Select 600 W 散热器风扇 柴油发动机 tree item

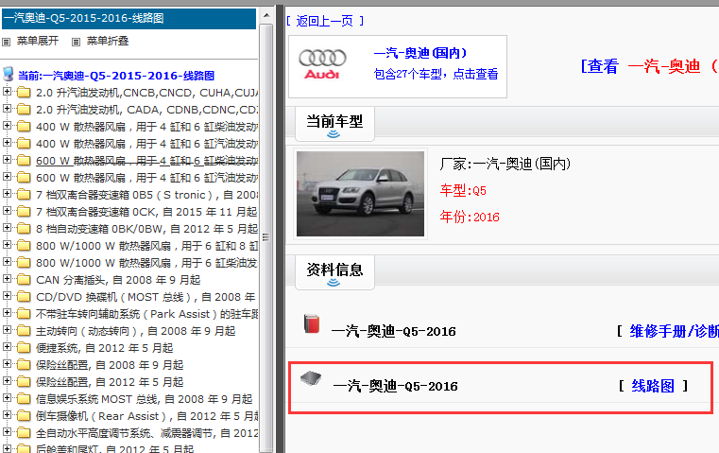(146, 161)
